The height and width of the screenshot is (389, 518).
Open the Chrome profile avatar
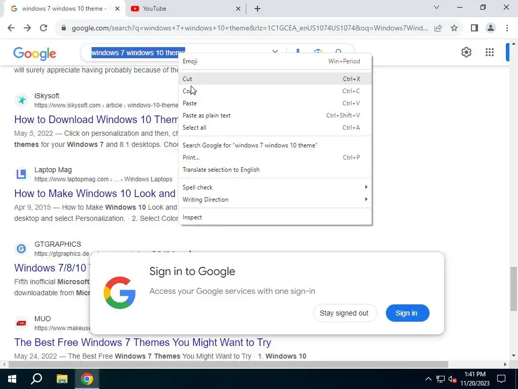[491, 28]
